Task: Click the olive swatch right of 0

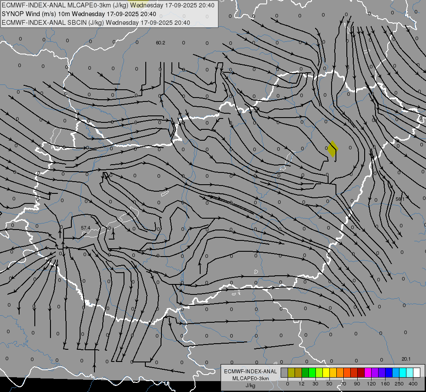Action: [291, 372]
